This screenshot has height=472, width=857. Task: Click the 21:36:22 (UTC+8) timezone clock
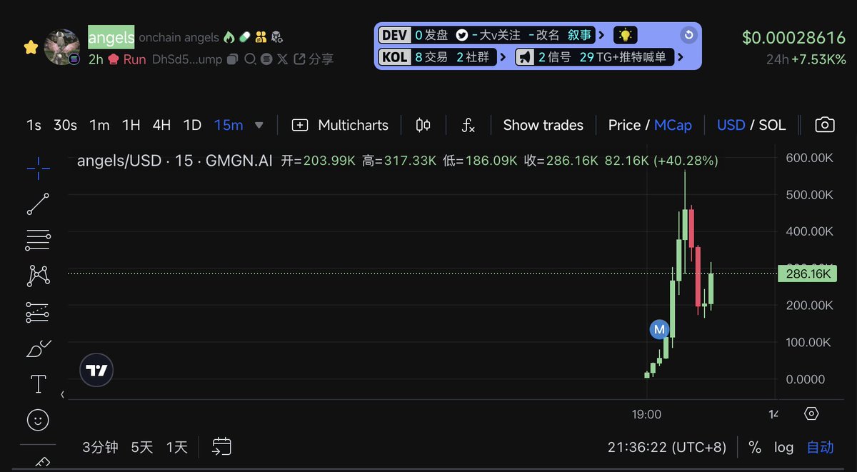pyautogui.click(x=667, y=447)
